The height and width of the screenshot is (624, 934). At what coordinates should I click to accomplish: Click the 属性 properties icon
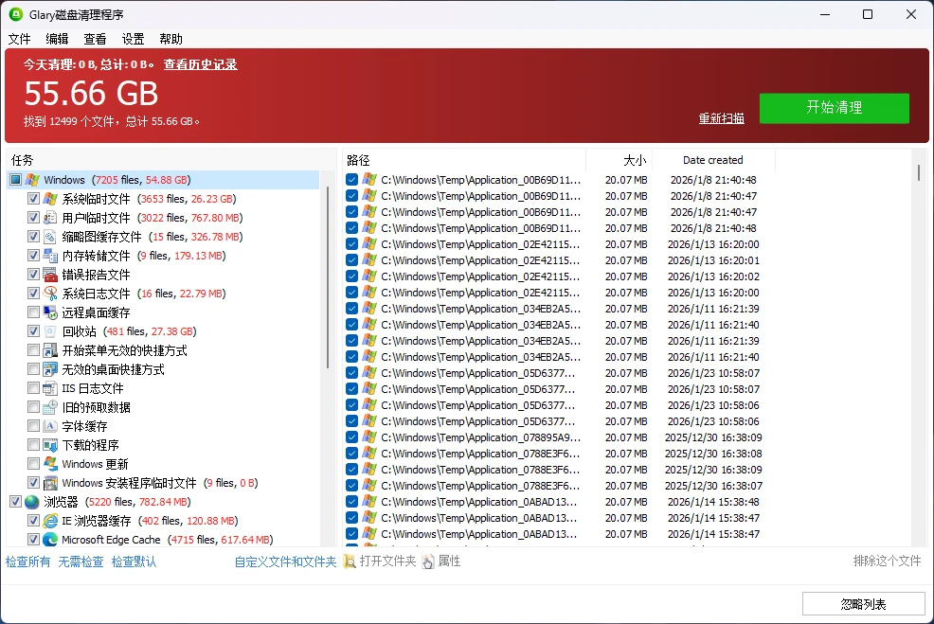click(x=430, y=561)
